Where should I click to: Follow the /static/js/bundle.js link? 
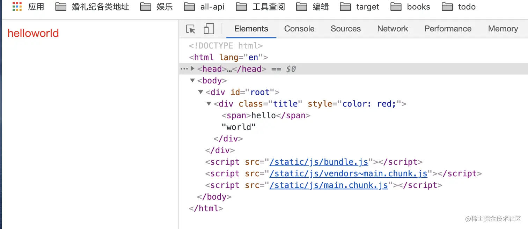tap(319, 162)
